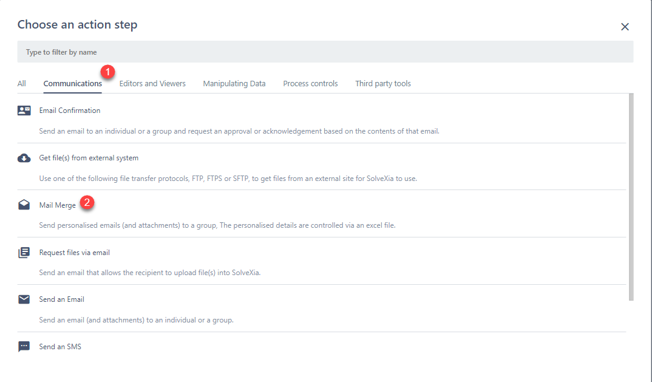Viewport: 652px width, 382px height.
Task: Select the Mail Merge open envelope icon
Action: [24, 205]
